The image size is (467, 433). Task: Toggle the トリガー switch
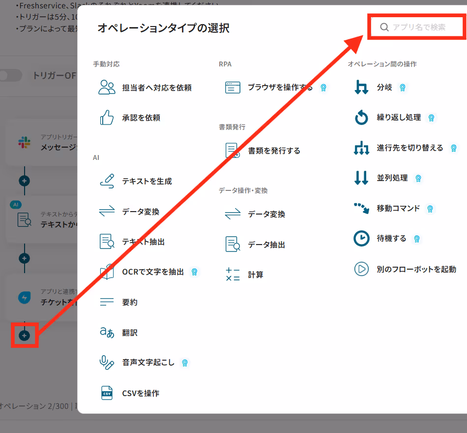coord(11,75)
